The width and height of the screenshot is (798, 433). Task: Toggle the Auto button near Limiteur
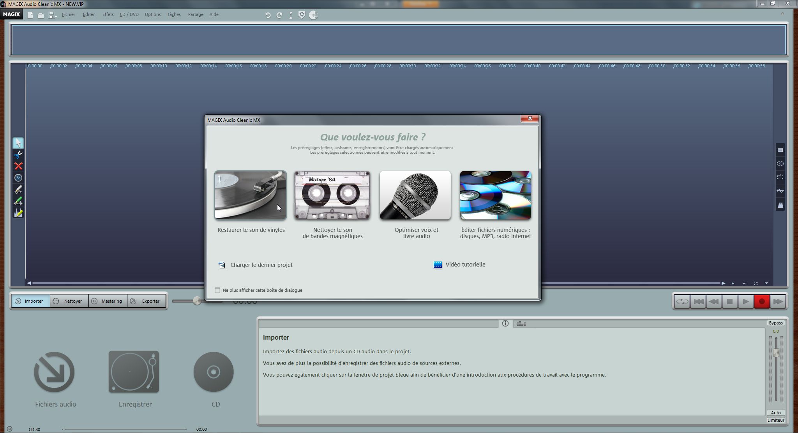[x=775, y=413]
